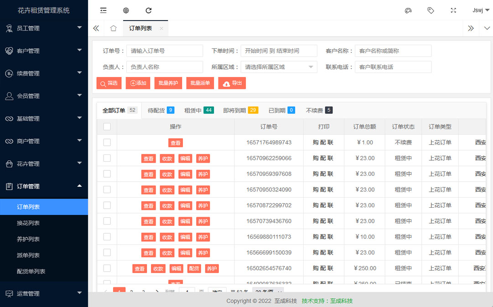Check the row for order 16571764989743
This screenshot has width=493, height=307.
click(107, 142)
